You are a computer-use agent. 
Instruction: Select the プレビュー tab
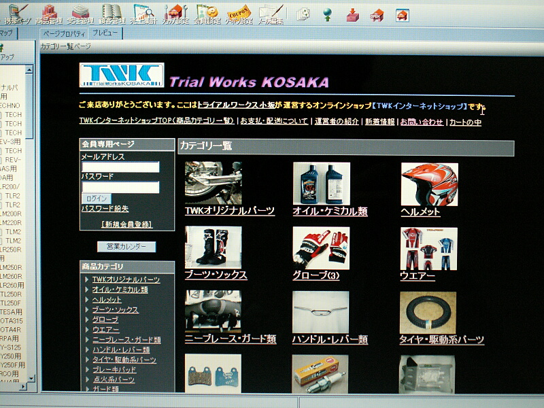(x=105, y=33)
